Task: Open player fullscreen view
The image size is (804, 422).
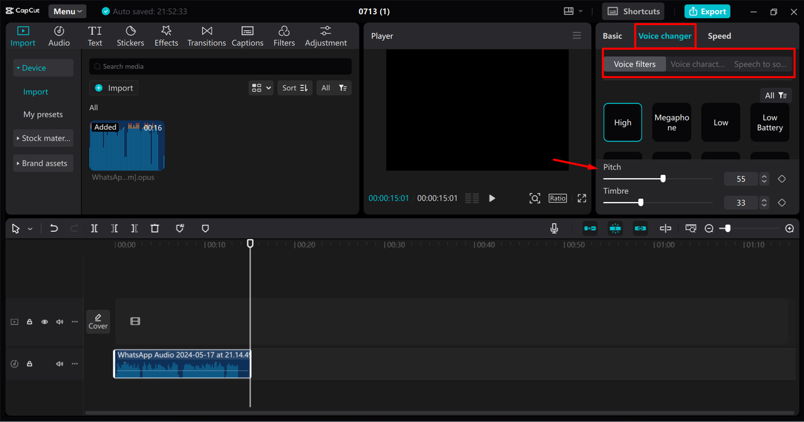Action: [x=582, y=198]
